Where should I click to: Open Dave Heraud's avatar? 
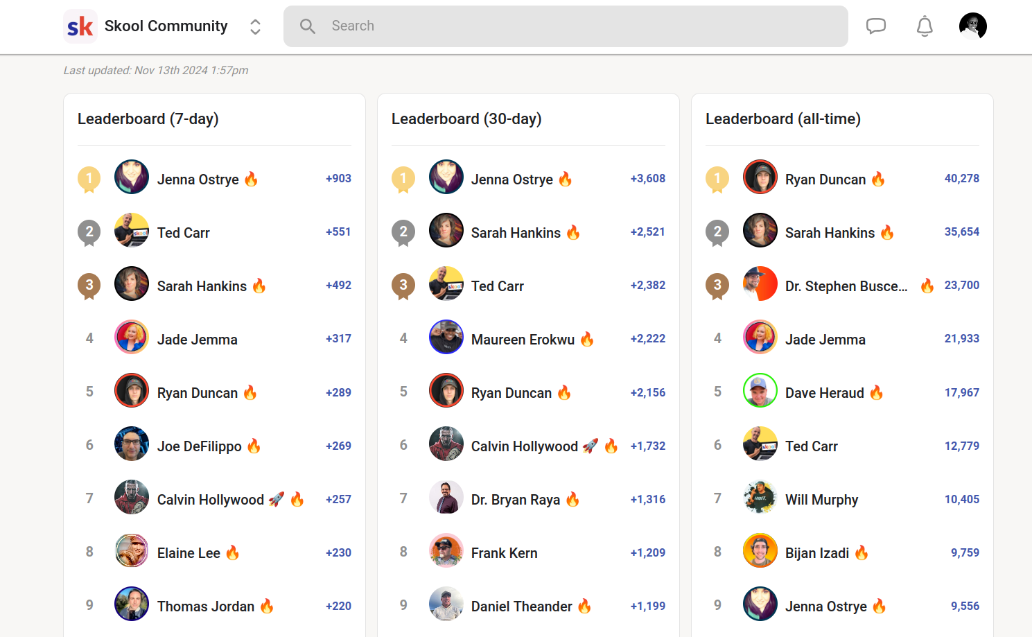pyautogui.click(x=760, y=390)
